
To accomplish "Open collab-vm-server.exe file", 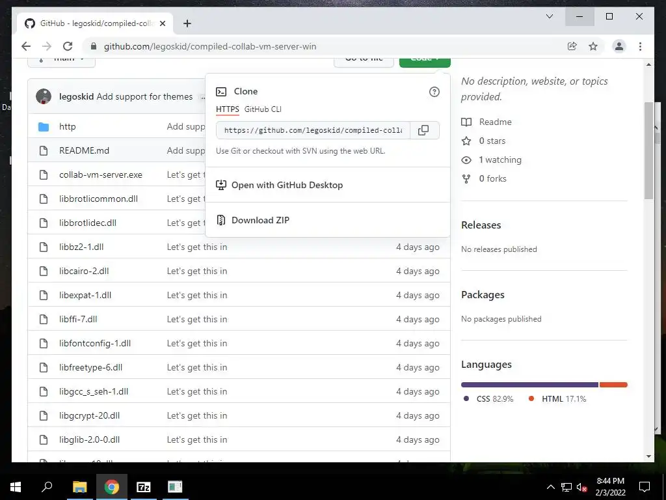I will pos(101,174).
